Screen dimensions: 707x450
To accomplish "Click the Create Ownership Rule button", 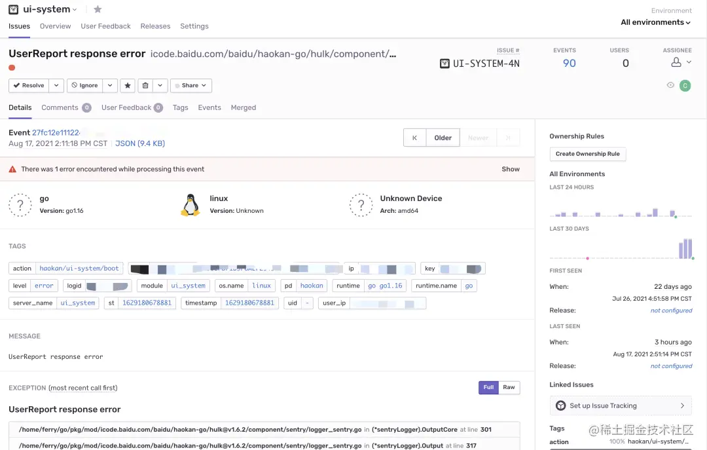I will tap(587, 154).
